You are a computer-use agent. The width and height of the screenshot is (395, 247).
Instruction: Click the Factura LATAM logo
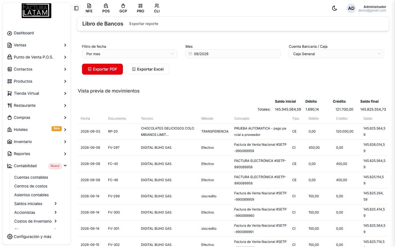pyautogui.click(x=36, y=11)
